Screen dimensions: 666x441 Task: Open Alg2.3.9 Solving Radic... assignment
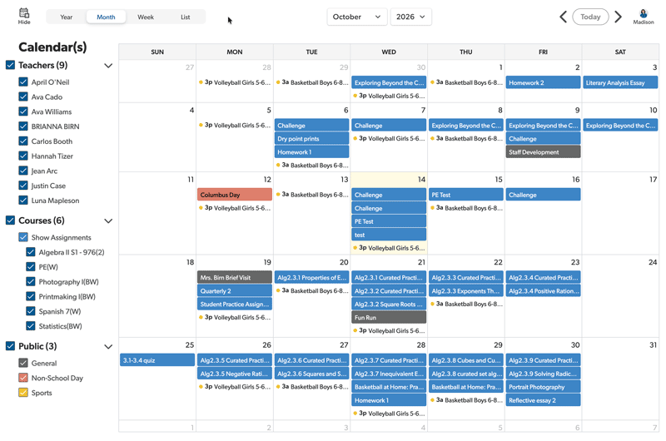543,374
